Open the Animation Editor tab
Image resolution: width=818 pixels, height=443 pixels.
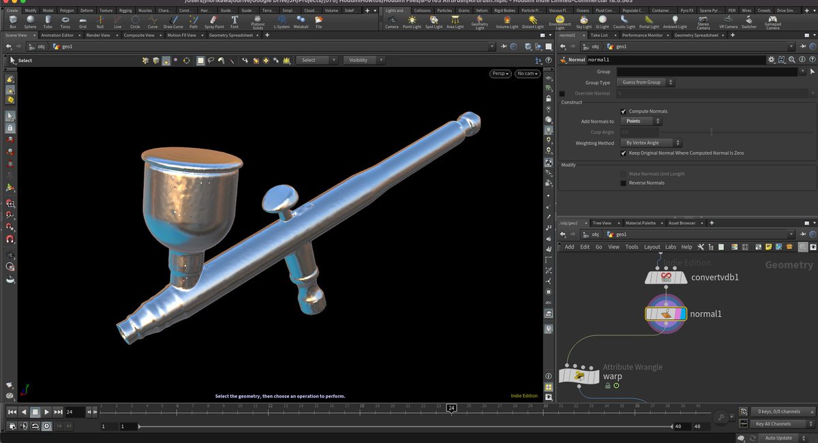[57, 35]
